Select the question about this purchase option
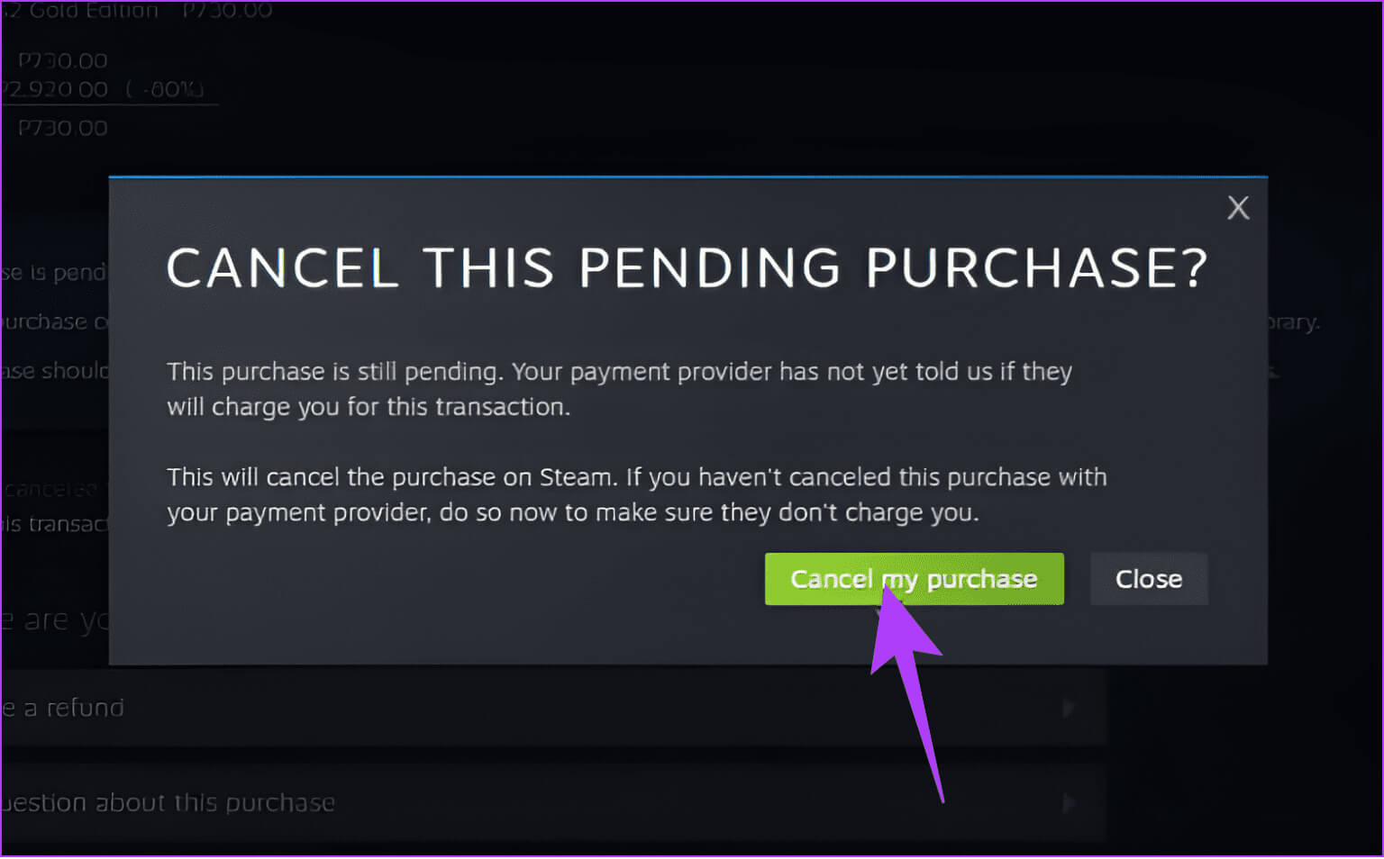Screen dimensions: 1384x859 click(541, 802)
